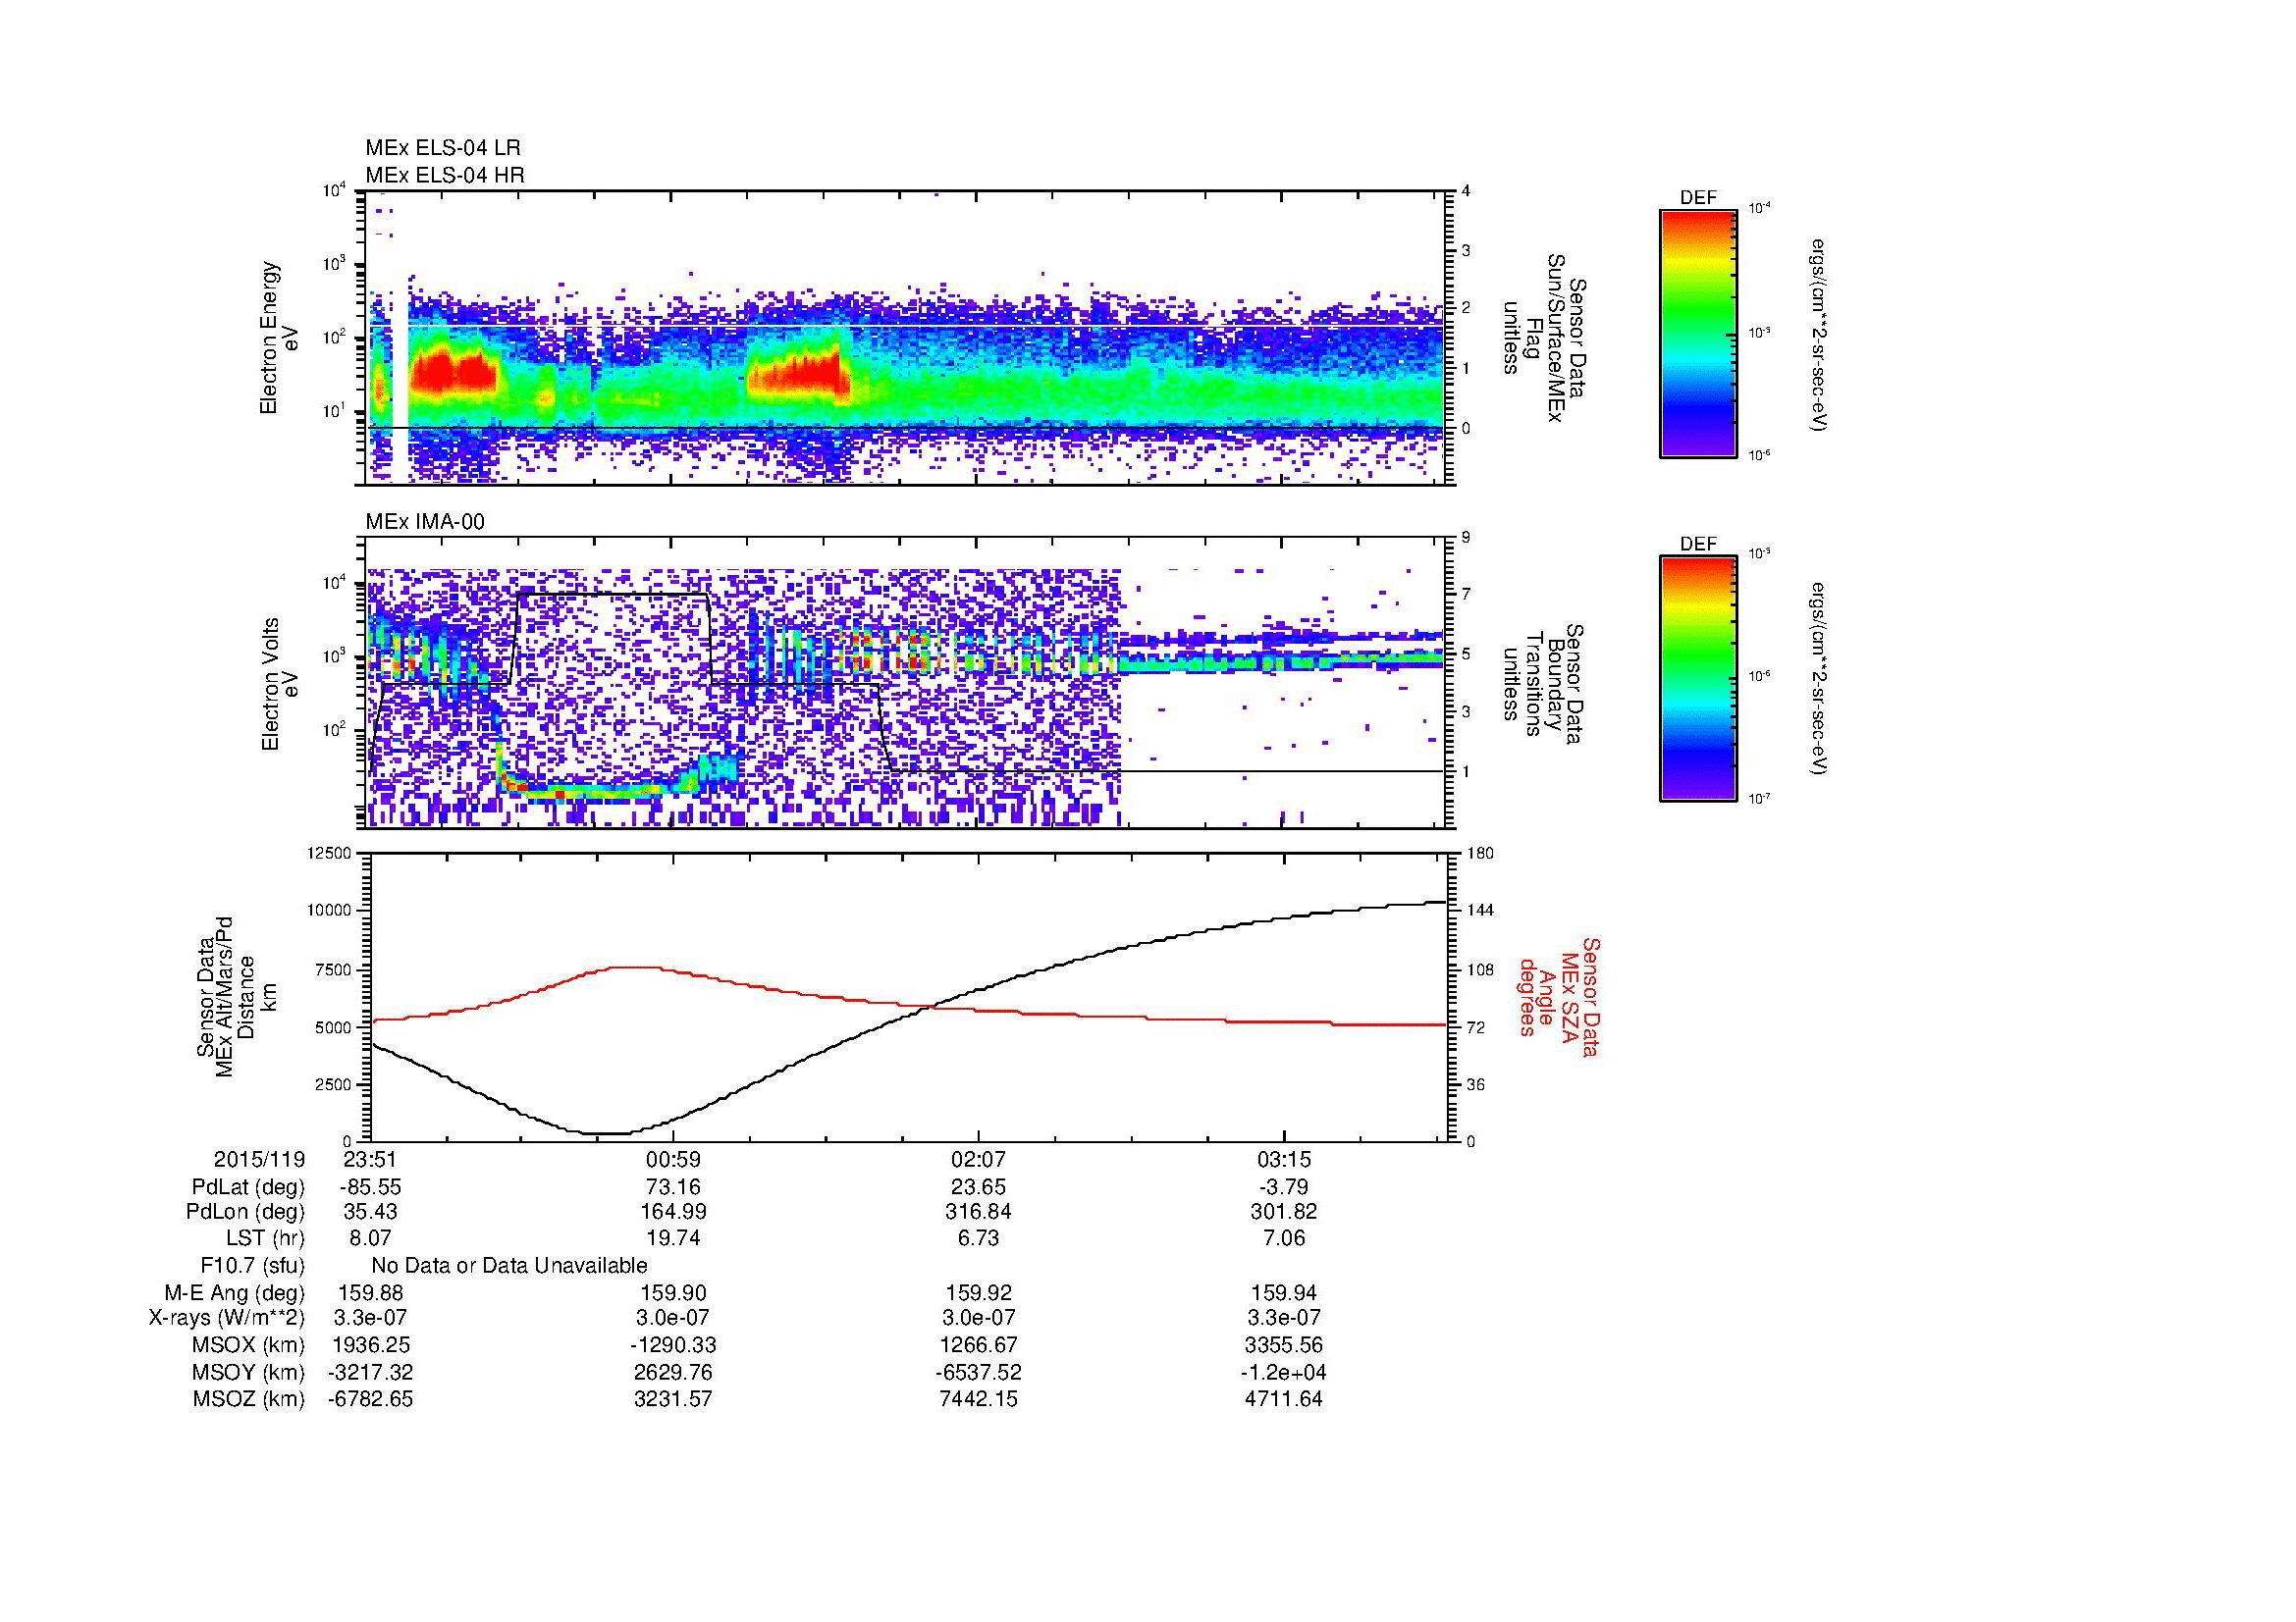The image size is (2296, 1622).
Task: Click the 12500 km altitude axis tick
Action: pos(331,854)
